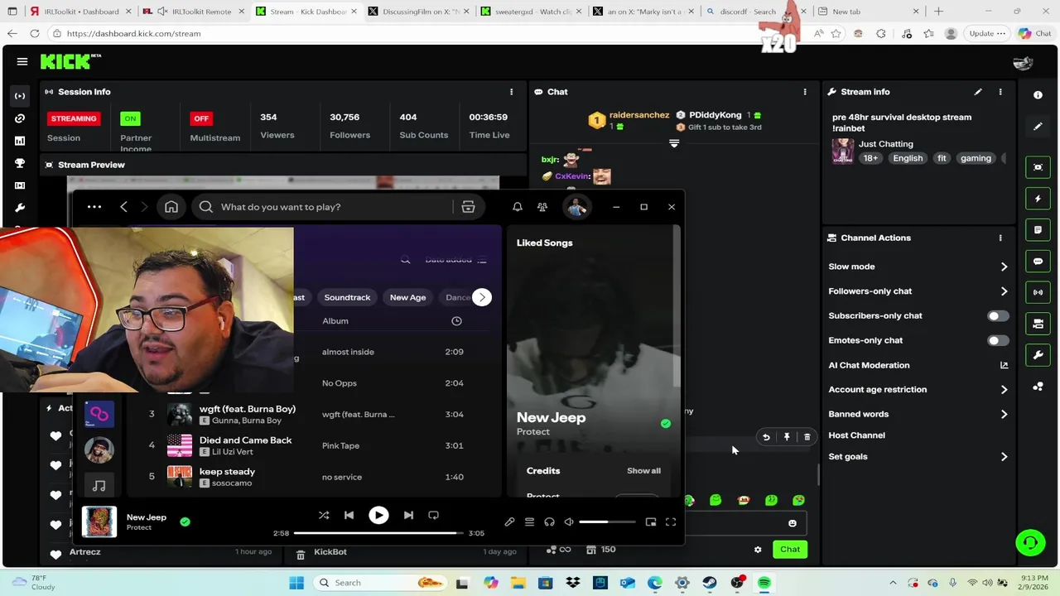Open AI Chat Moderation link
The image size is (1060, 596).
[1004, 365]
